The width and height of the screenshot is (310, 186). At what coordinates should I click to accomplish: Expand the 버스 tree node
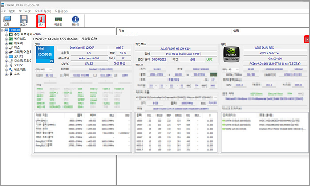[x=6, y=48]
